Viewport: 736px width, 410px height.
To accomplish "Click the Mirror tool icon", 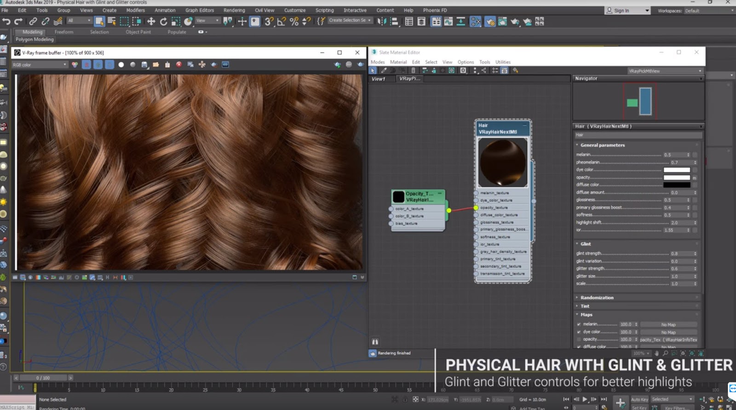I will [x=381, y=21].
